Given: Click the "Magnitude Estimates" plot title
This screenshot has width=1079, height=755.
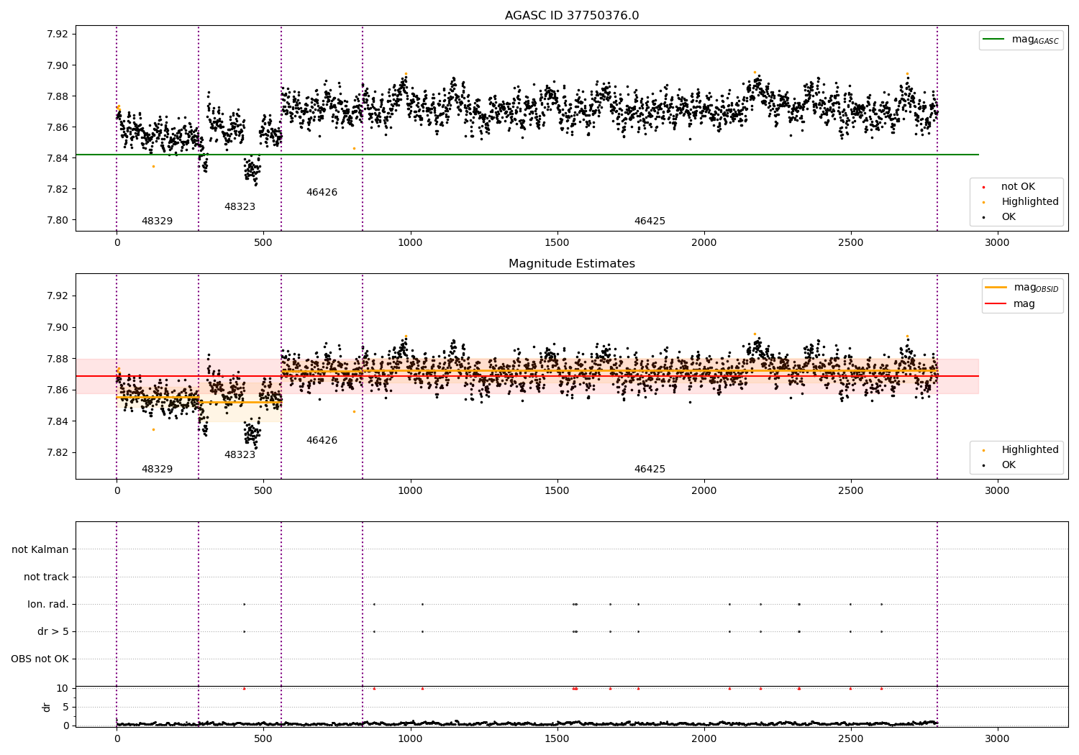Looking at the screenshot, I should point(572,264).
